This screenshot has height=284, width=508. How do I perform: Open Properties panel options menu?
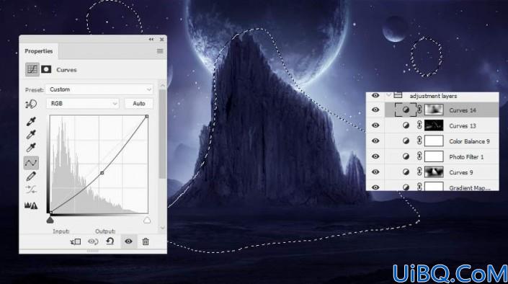click(160, 51)
